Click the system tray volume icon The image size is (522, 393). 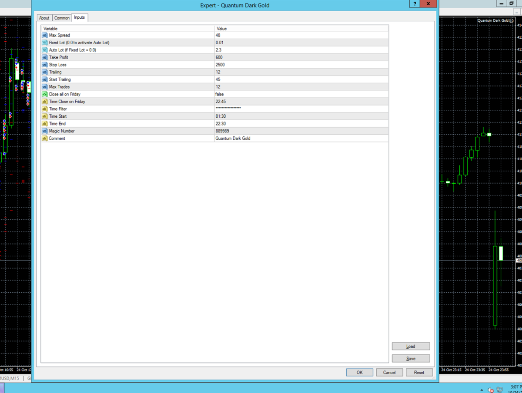491,390
